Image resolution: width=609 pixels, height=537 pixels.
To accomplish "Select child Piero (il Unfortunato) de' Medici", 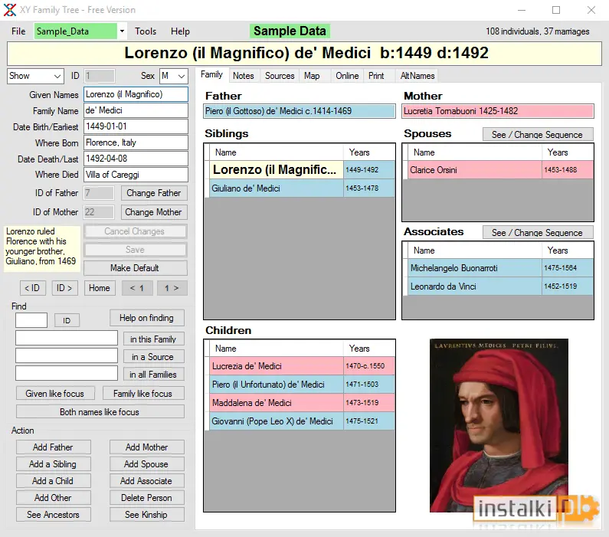I will [302, 385].
